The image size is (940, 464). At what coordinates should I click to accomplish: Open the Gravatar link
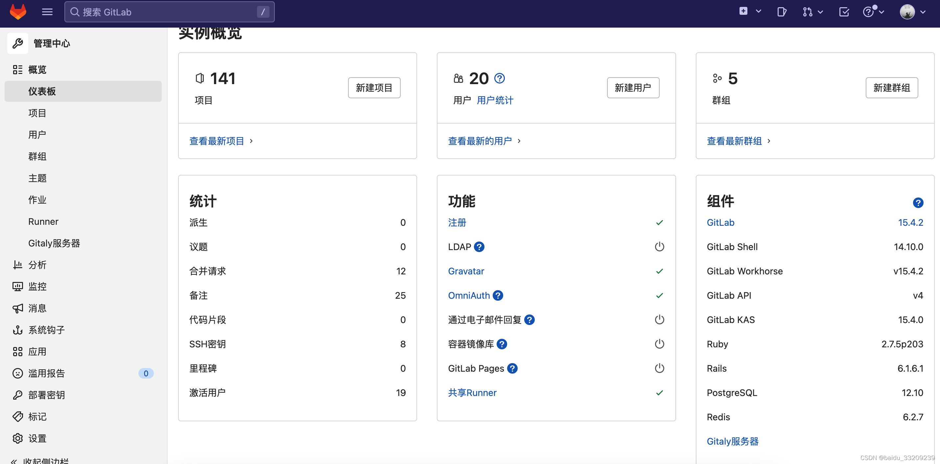[466, 271]
